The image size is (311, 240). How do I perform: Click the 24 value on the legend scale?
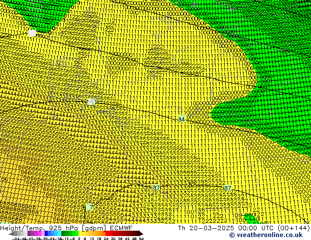[x=106, y=239]
